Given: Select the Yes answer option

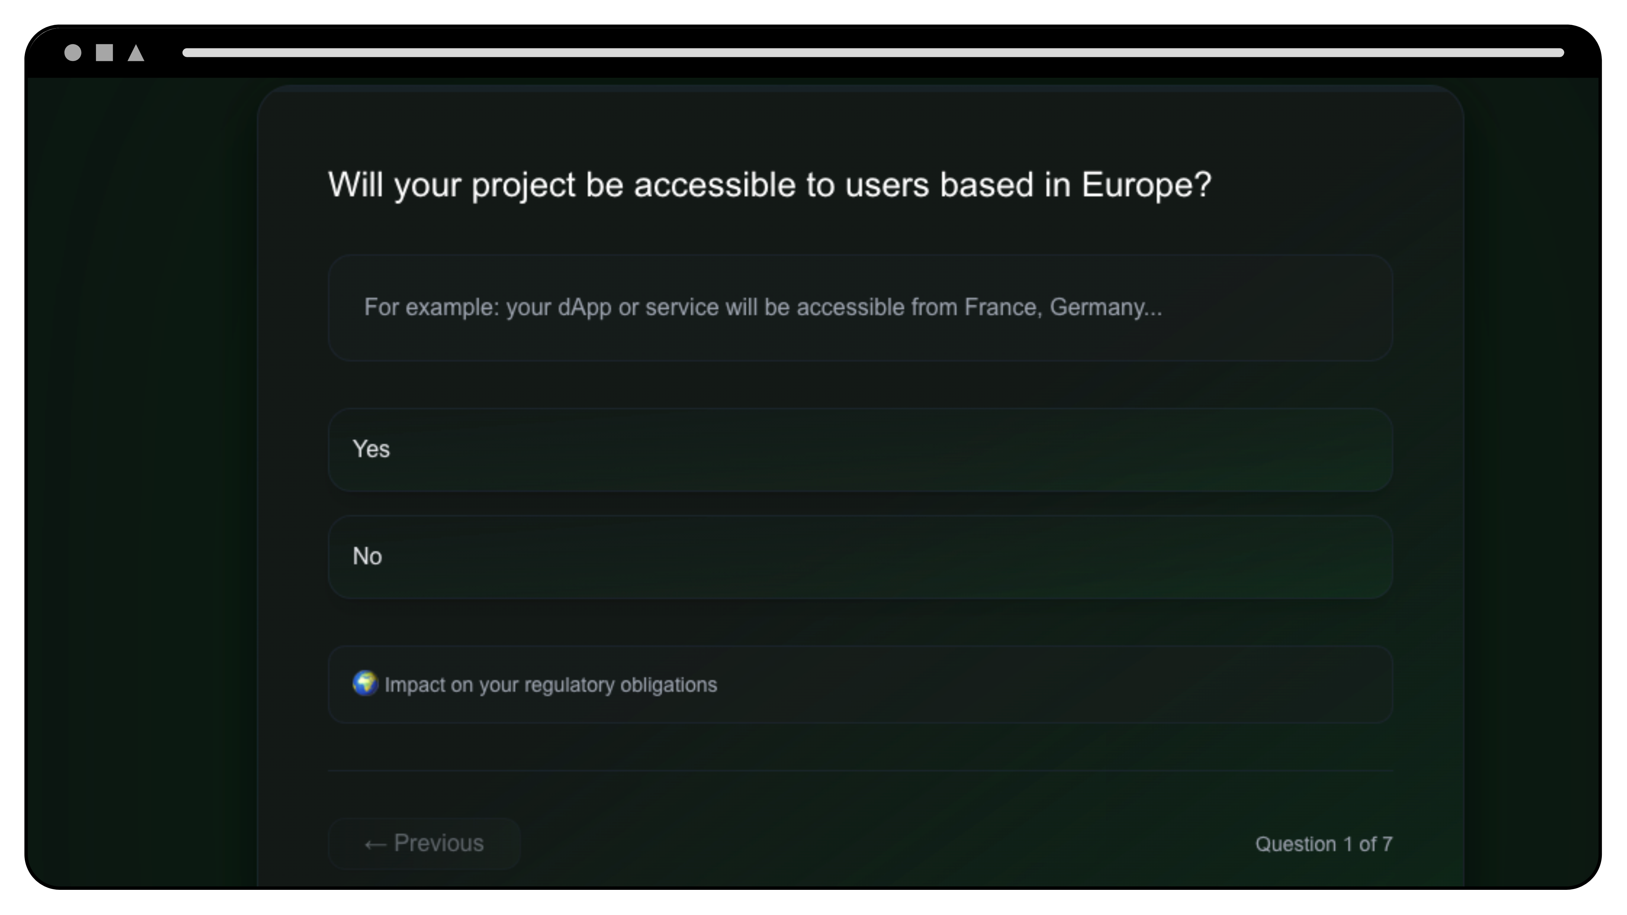Looking at the screenshot, I should (x=860, y=449).
